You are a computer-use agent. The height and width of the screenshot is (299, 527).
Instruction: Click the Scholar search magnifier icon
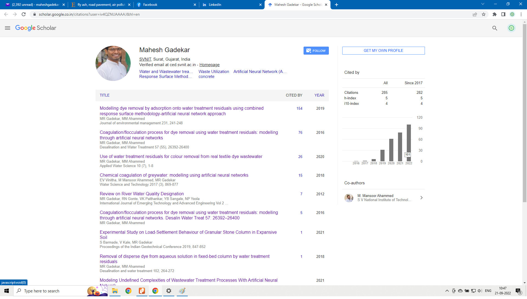495,28
